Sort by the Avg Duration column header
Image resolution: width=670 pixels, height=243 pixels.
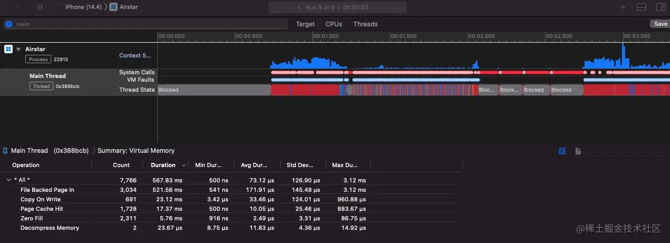(254, 165)
